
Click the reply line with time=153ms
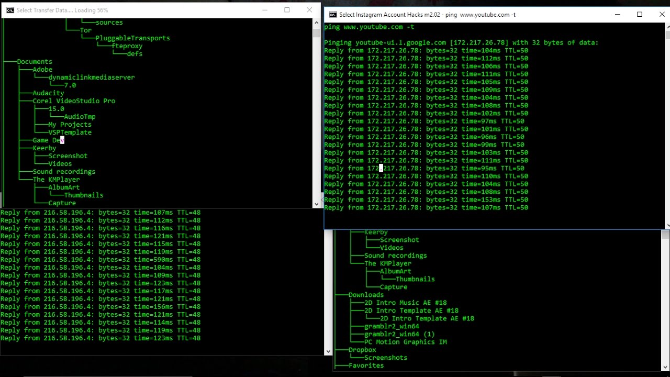pyautogui.click(x=426, y=200)
